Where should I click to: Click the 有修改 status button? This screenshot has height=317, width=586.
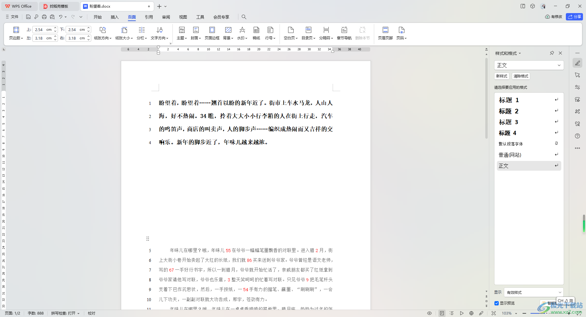pos(554,17)
